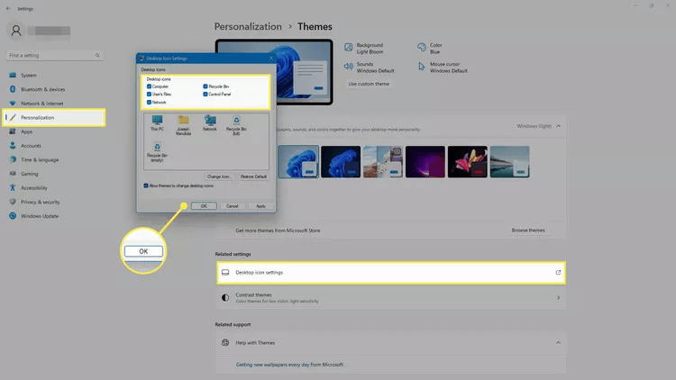Click OK in Desktop Icon Settings

[x=204, y=206]
